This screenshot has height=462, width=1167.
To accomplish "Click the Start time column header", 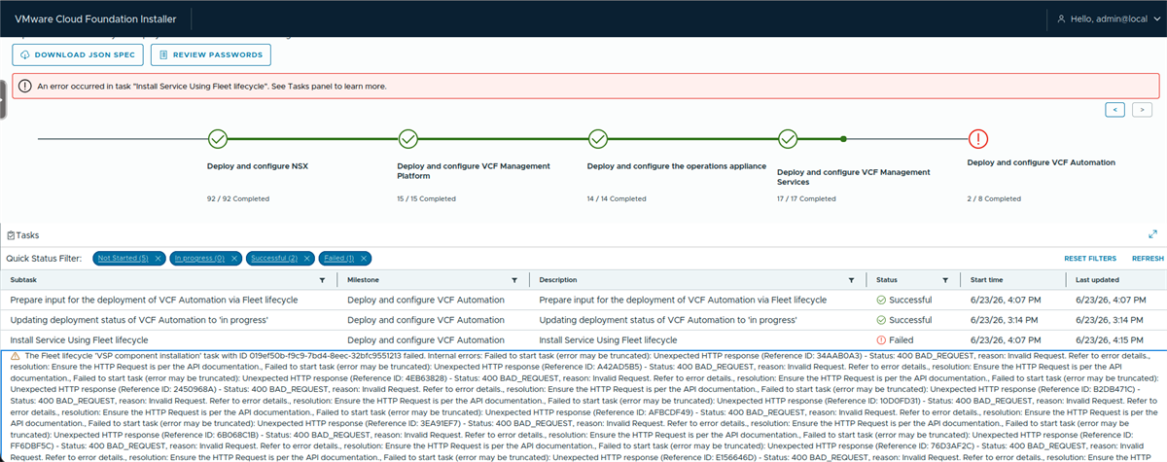I will point(987,279).
